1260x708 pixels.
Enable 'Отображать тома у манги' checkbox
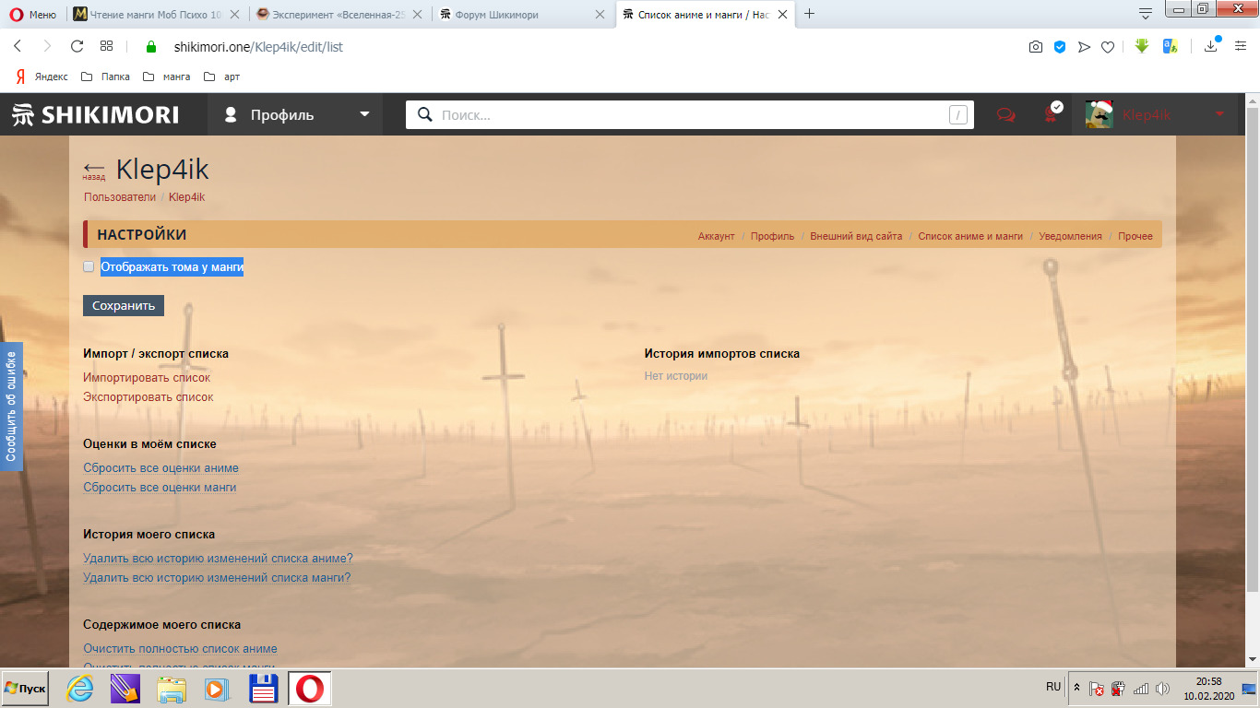pyautogui.click(x=89, y=267)
